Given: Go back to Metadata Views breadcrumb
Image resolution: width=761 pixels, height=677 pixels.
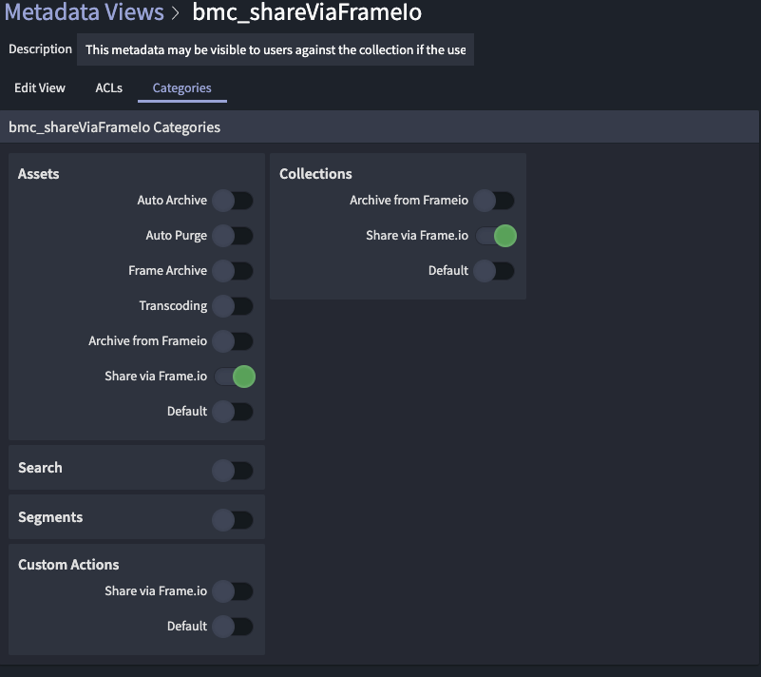Looking at the screenshot, I should tap(84, 11).
